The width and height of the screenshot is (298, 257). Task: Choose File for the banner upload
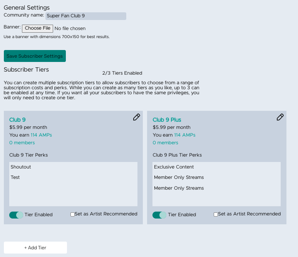[x=37, y=28]
